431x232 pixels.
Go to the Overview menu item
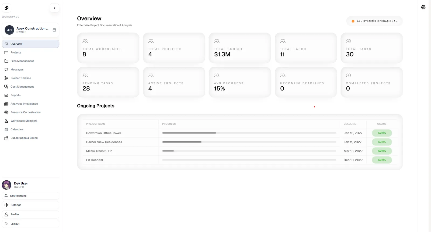pos(30,44)
